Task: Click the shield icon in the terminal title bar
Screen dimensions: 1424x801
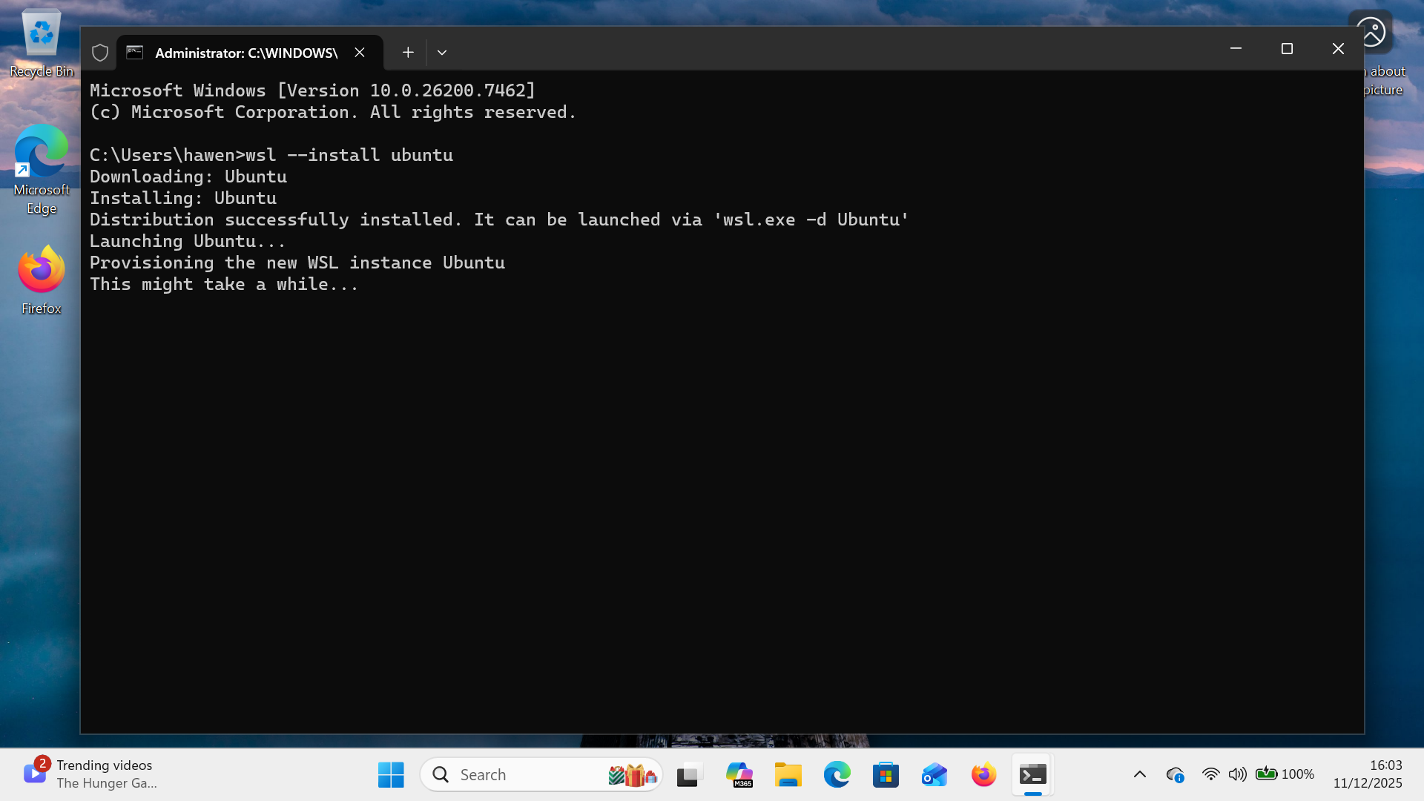Action: click(x=100, y=53)
